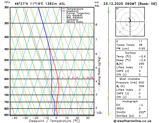This screenshot has height=123, width=159.
Task: Click the 'Totals Totals' row label
Action: [125, 45]
